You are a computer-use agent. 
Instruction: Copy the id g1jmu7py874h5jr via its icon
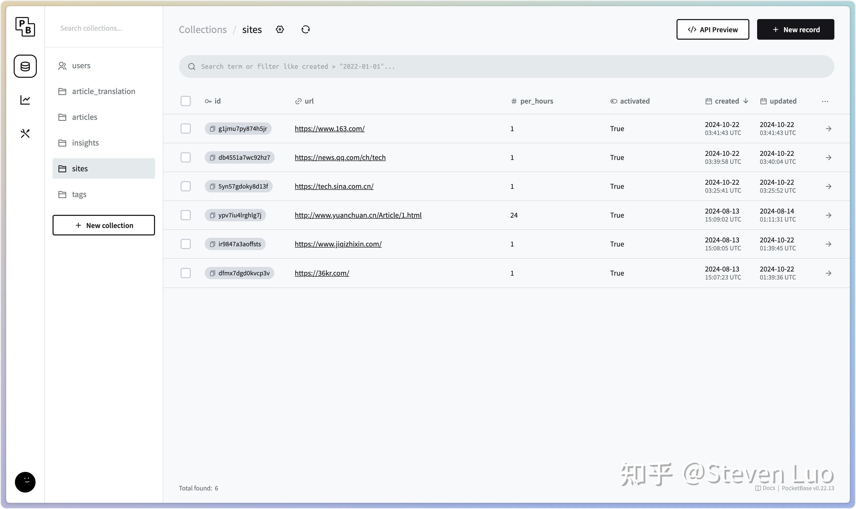tap(212, 128)
